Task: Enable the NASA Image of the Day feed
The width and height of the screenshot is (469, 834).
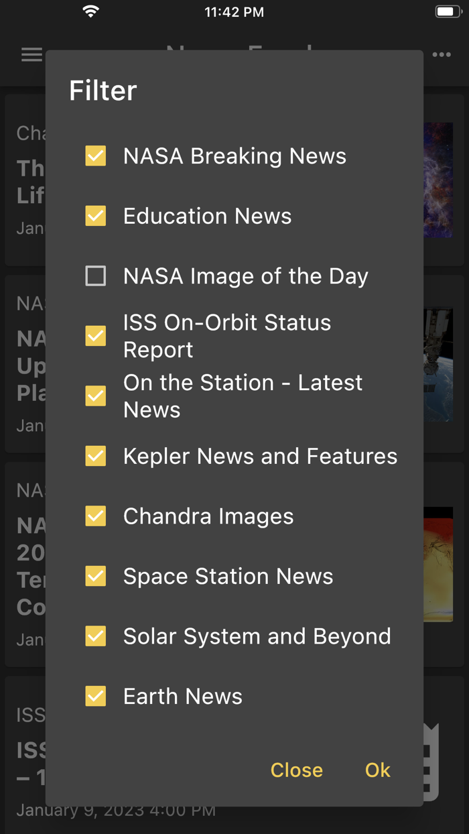Action: coord(95,276)
